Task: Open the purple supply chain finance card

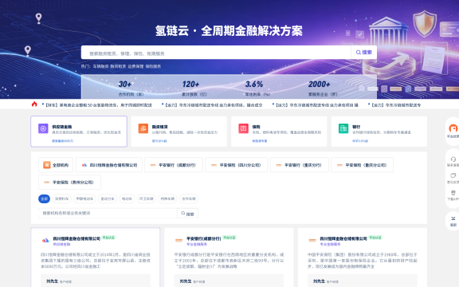Action: click(x=79, y=132)
